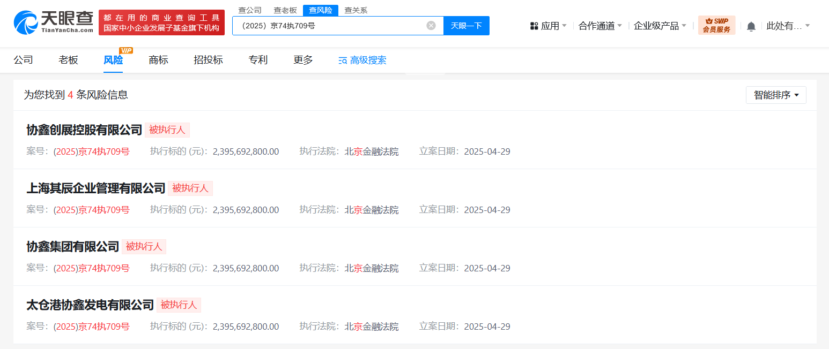Click the case number in the 上海其辰 row
829x349 pixels.
pos(91,210)
